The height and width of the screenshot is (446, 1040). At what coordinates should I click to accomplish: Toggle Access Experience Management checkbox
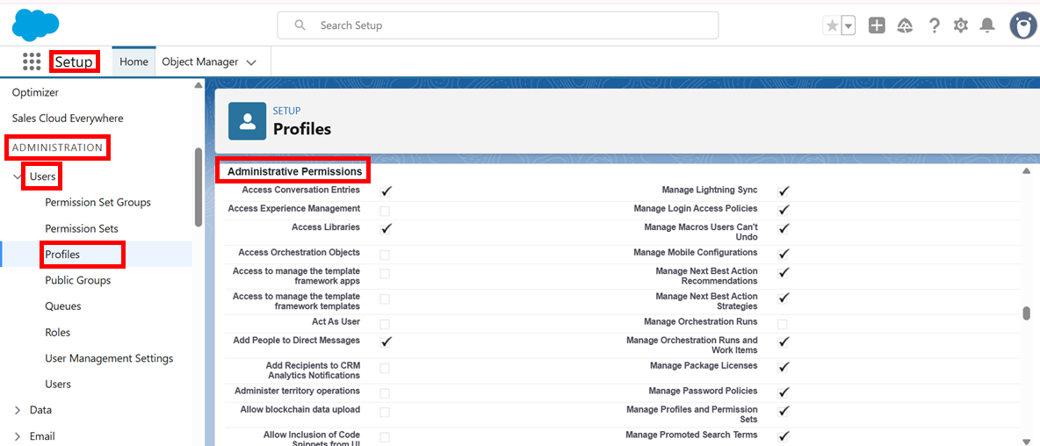pos(385,211)
